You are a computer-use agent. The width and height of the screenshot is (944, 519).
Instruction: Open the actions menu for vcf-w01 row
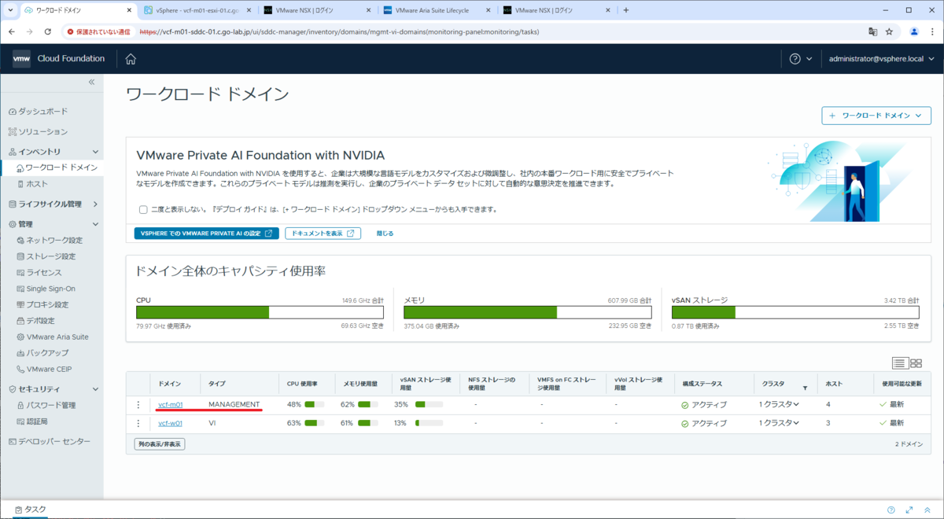click(x=138, y=423)
